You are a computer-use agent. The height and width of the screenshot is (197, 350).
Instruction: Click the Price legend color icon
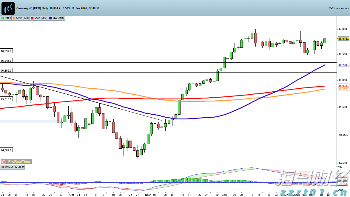pos(3,18)
